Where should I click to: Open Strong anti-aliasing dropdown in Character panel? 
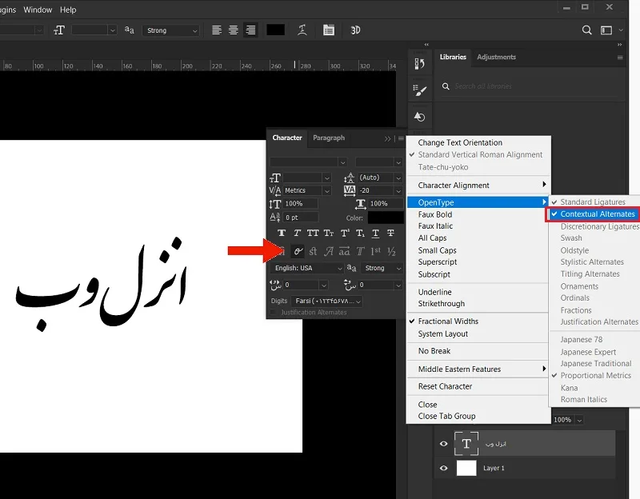tap(382, 268)
